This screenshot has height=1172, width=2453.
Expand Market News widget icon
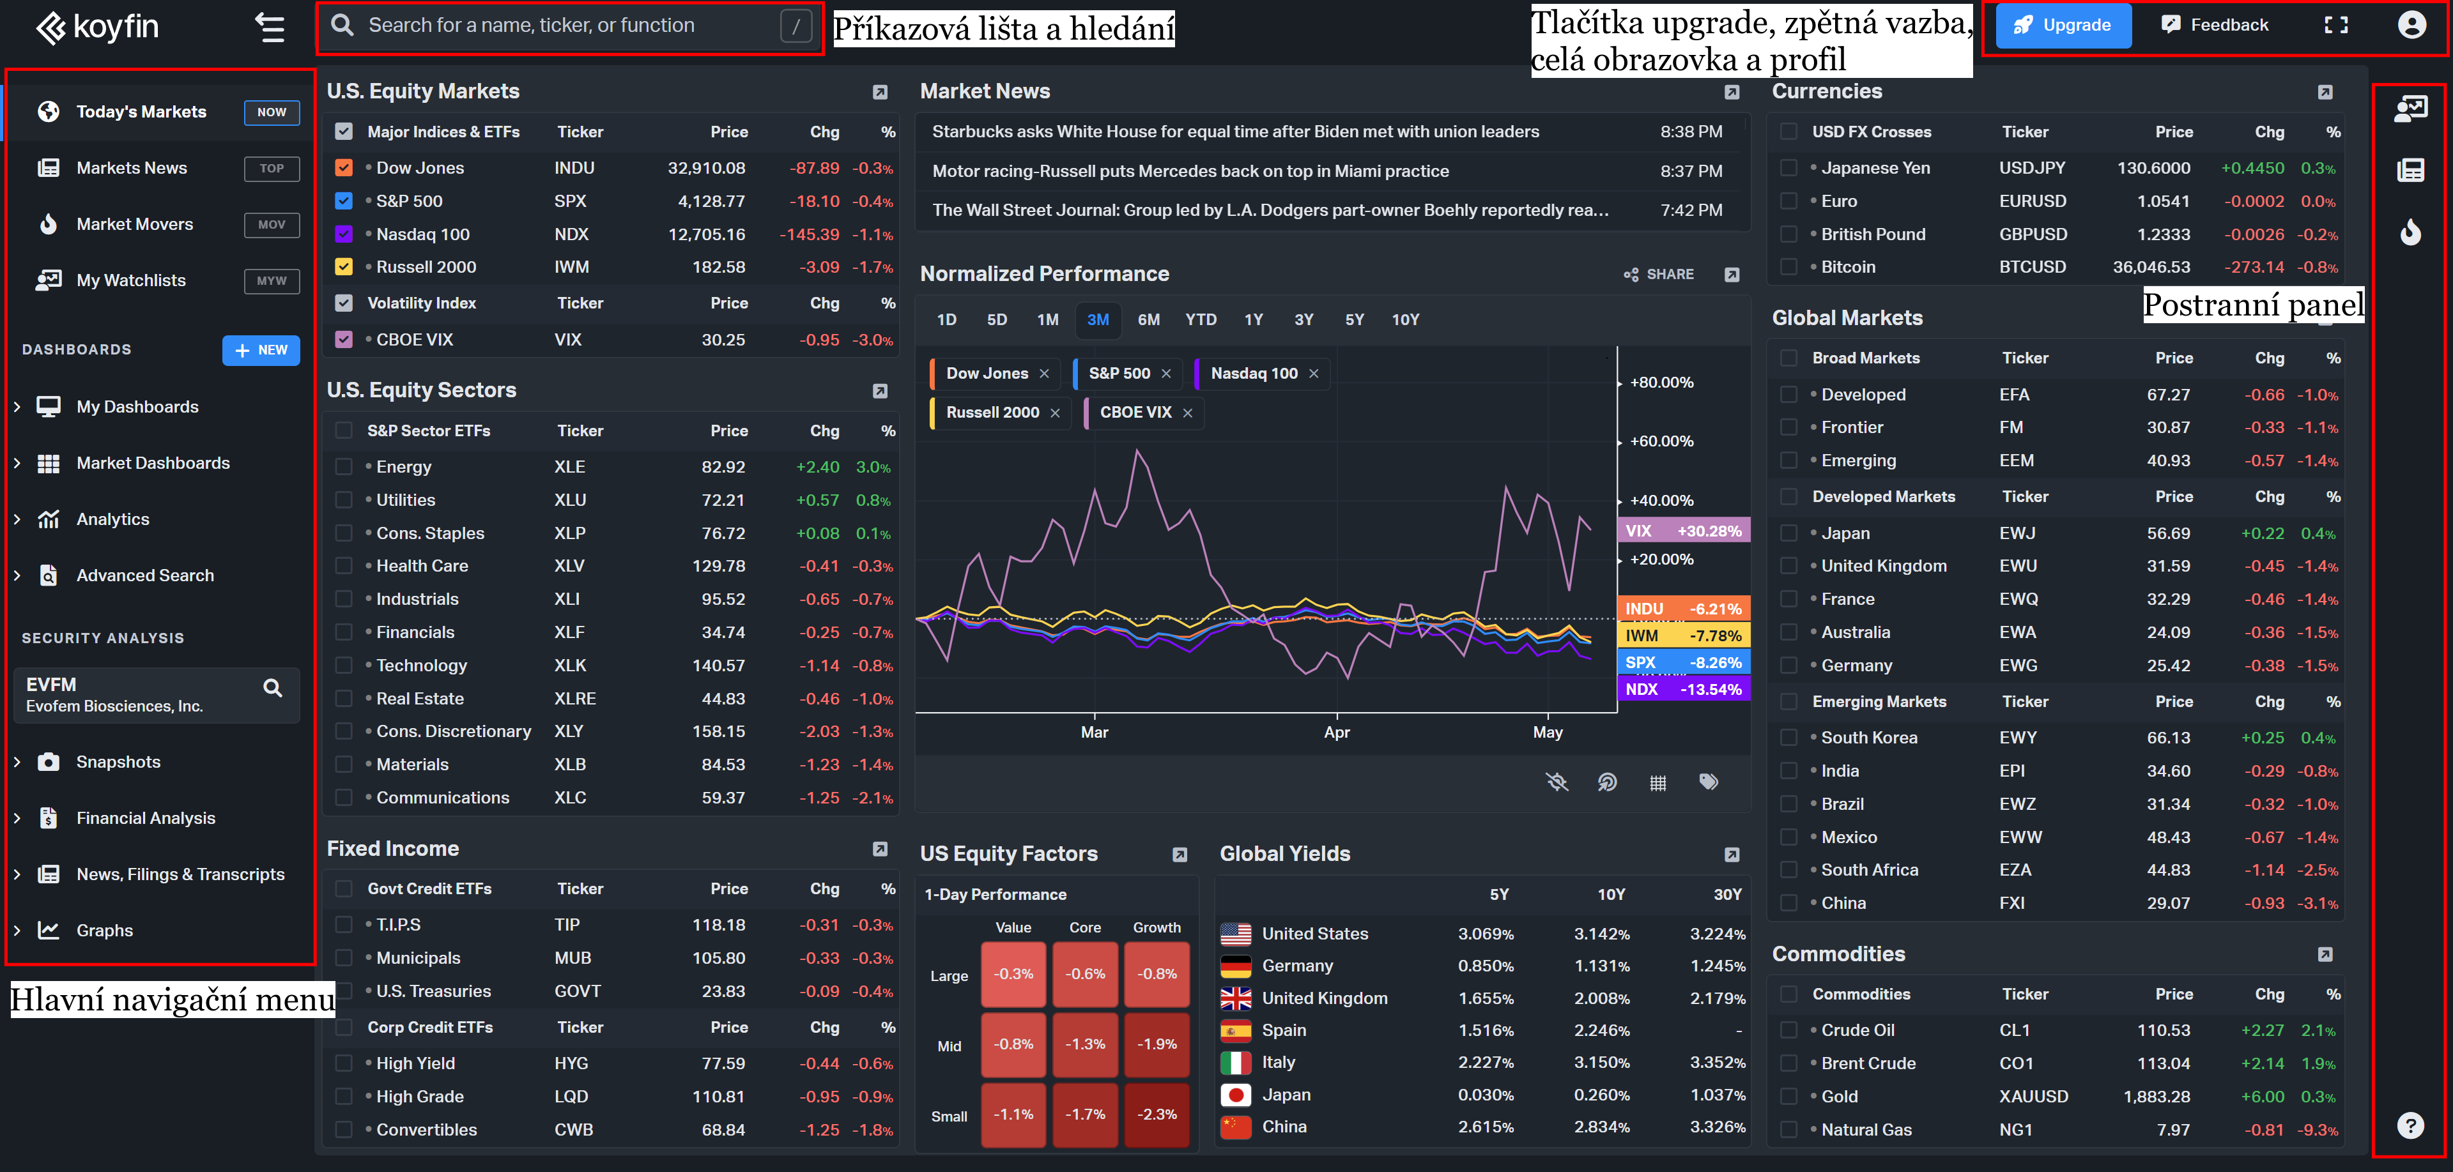pyautogui.click(x=1732, y=93)
